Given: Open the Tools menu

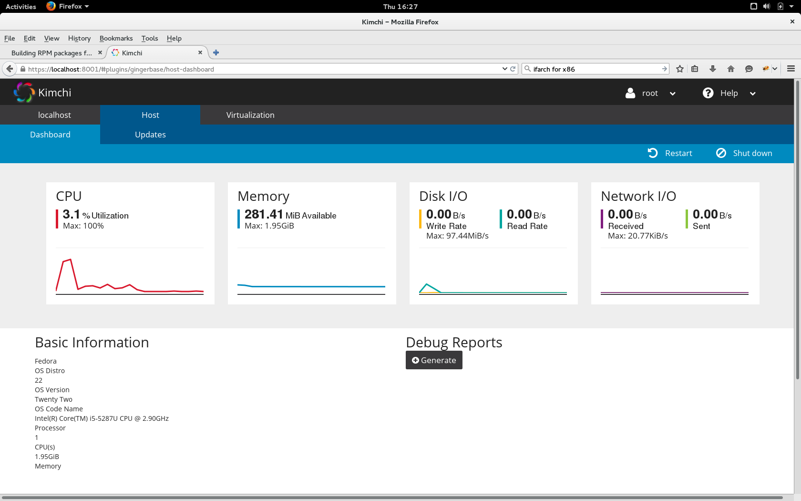Looking at the screenshot, I should (150, 38).
